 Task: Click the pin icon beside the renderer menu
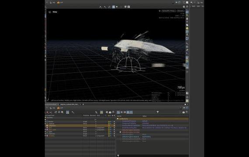159,11
